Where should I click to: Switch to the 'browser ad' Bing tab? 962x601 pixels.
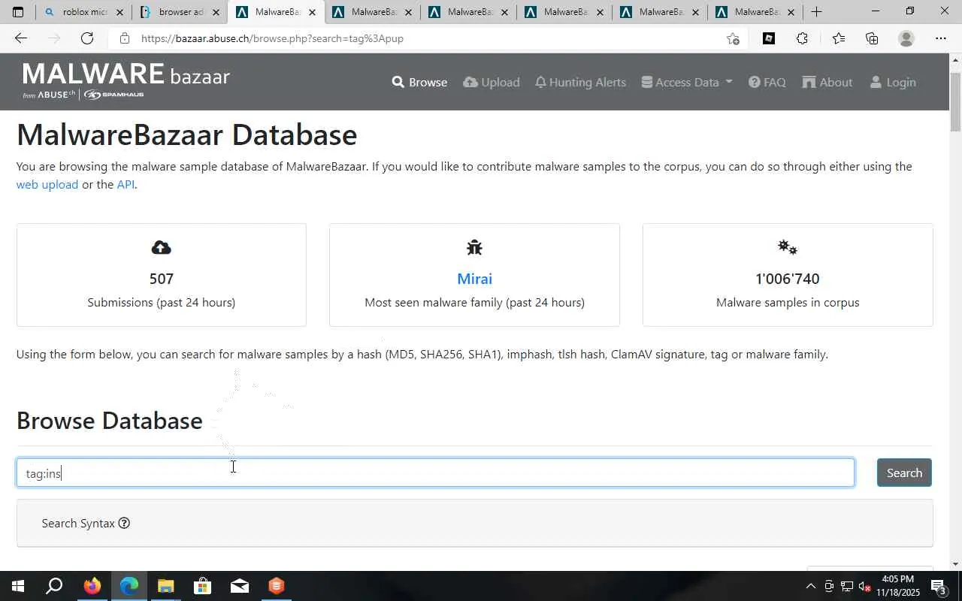tap(180, 12)
